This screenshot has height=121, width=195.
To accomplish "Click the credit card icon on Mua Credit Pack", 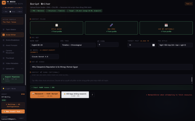I will [5, 111].
